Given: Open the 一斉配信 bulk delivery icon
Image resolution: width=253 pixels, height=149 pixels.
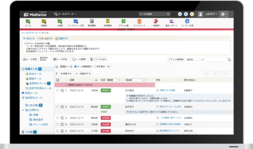Looking at the screenshot, I should [155, 22].
